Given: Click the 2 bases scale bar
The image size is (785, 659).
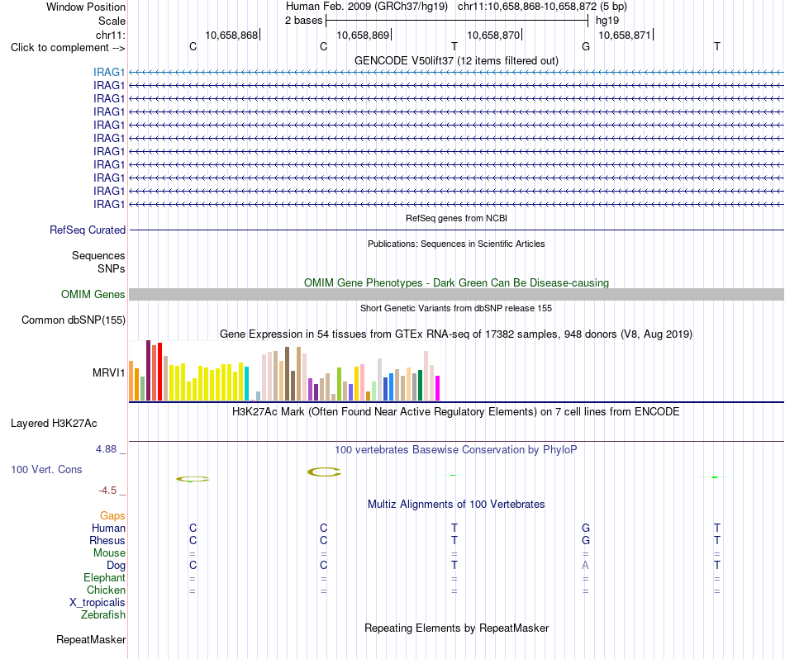Looking at the screenshot, I should (x=457, y=21).
